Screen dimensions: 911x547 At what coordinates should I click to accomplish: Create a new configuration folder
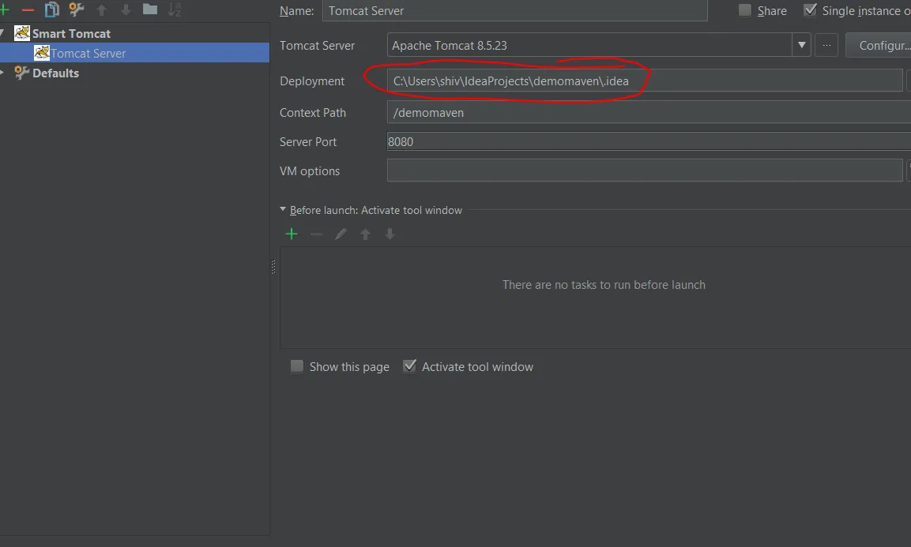coord(150,9)
